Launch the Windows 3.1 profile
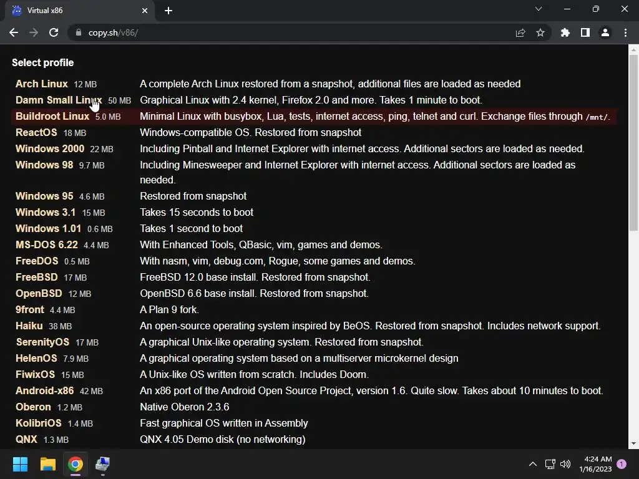Image resolution: width=639 pixels, height=479 pixels. (45, 213)
